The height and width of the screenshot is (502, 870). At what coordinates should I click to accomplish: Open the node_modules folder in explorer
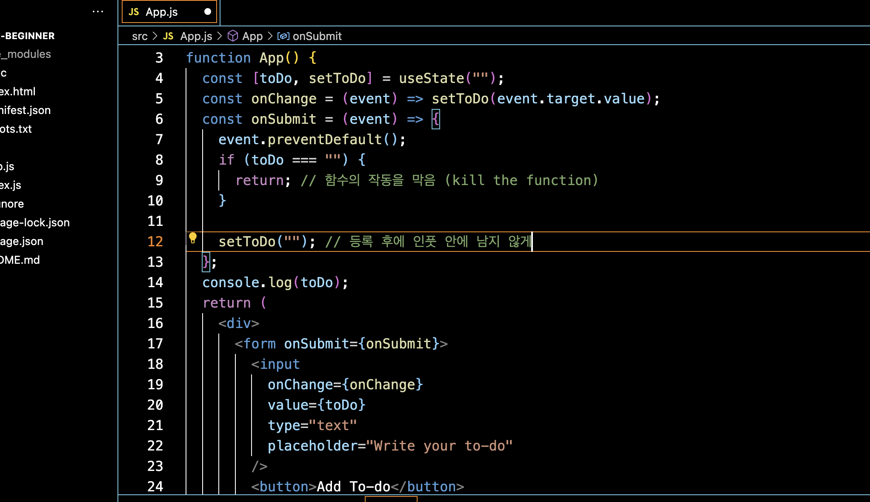click(26, 54)
